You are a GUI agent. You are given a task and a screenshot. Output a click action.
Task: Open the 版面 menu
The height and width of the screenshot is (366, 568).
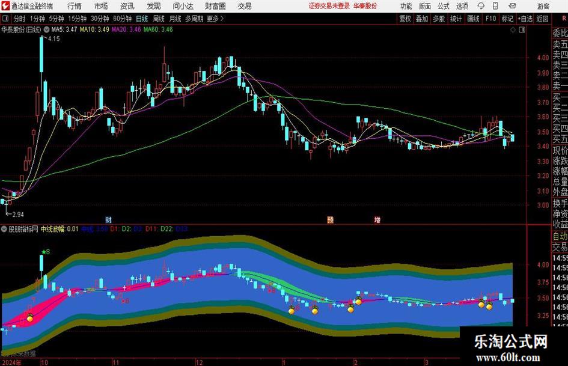[x=425, y=6]
